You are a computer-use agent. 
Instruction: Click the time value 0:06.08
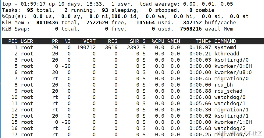pos(200,97)
